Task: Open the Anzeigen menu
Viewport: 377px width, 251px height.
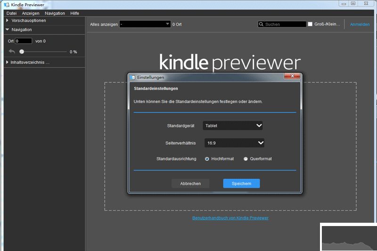Action: pyautogui.click(x=31, y=13)
